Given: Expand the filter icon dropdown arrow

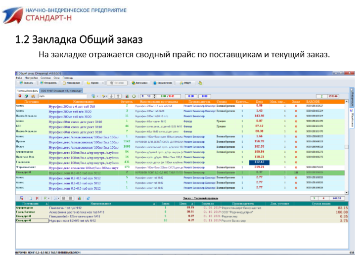Looking at the screenshot, I should tap(97, 96).
